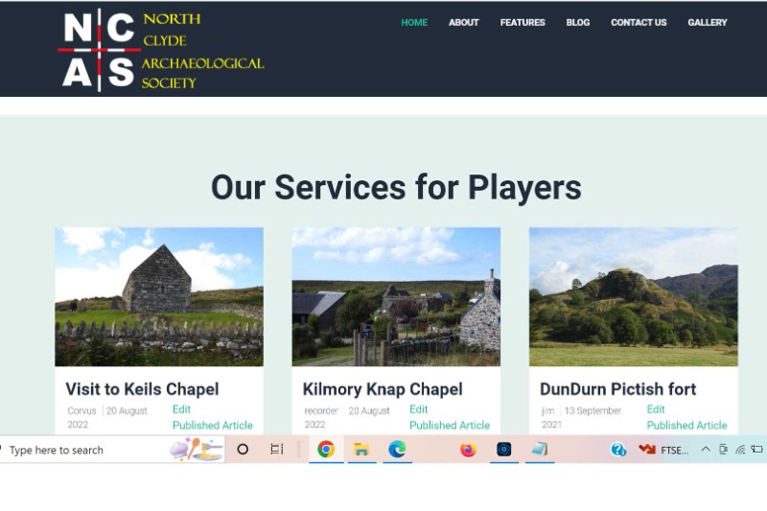767x511 pixels.
Task: Click author name jim
Action: pos(547,410)
